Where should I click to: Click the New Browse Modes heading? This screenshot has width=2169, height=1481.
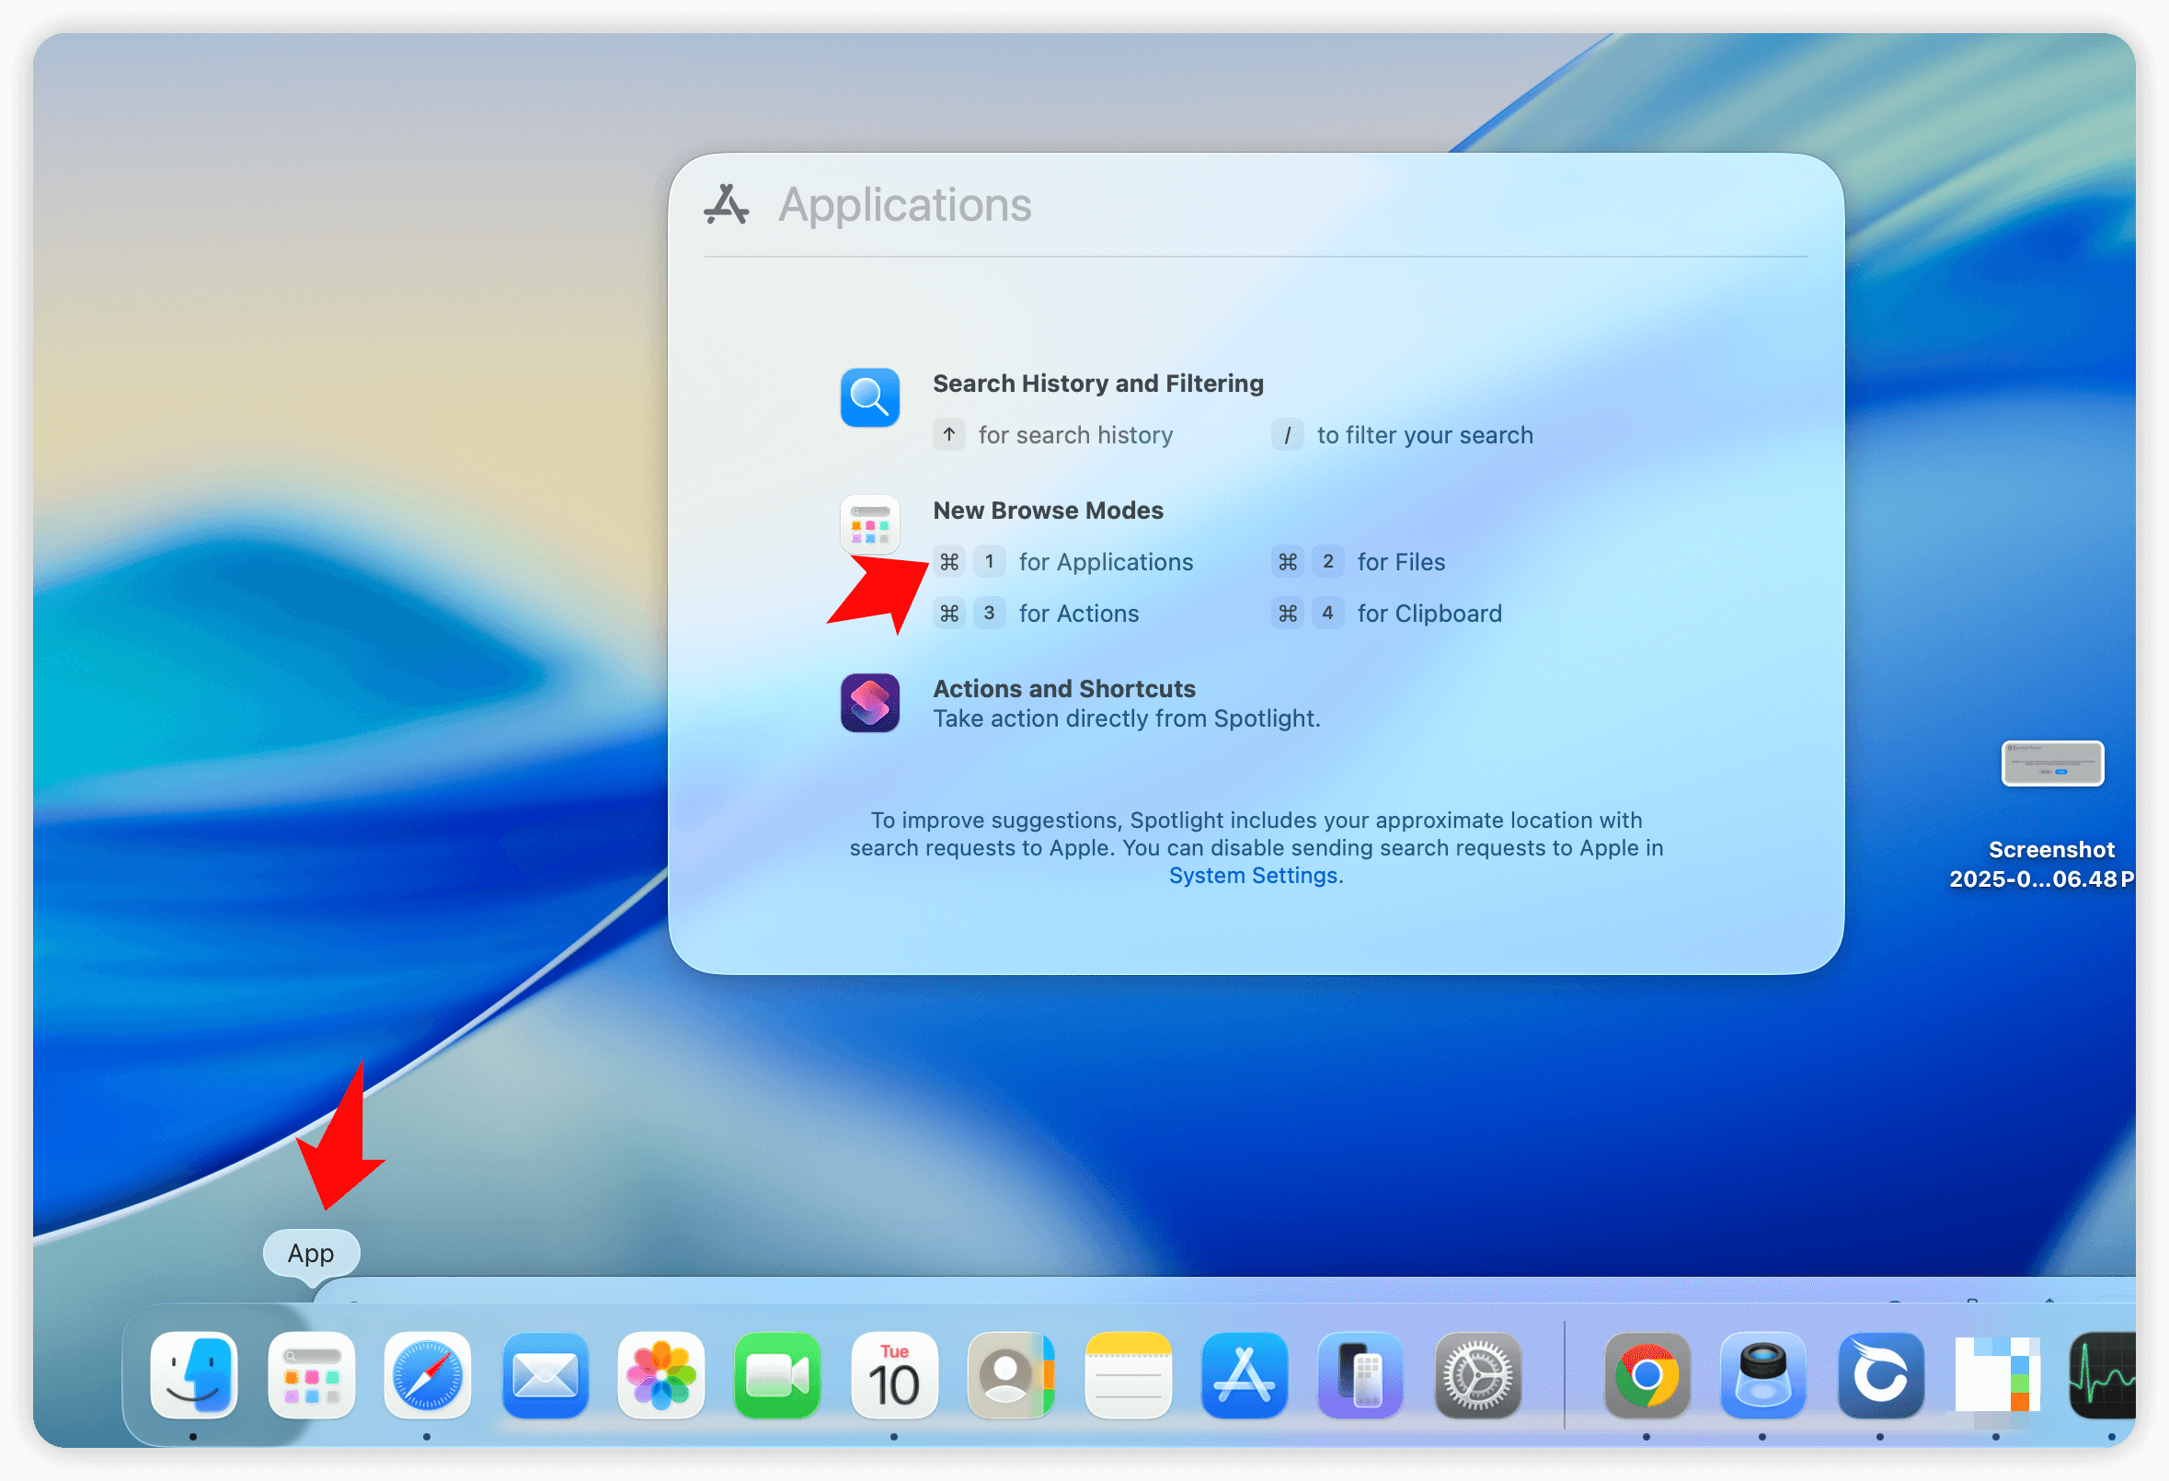[1048, 511]
